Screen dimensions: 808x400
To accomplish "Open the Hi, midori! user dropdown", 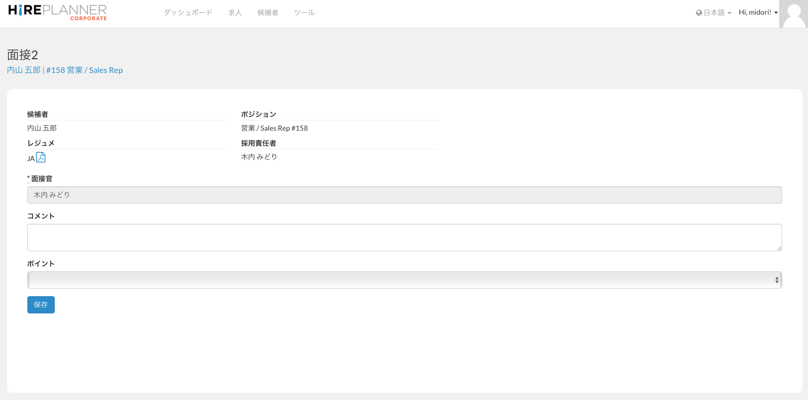I will tap(755, 13).
